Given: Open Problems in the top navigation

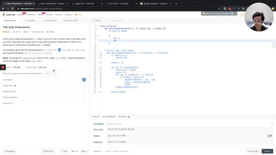Looking at the screenshot, I should pyautogui.click(x=31, y=15).
